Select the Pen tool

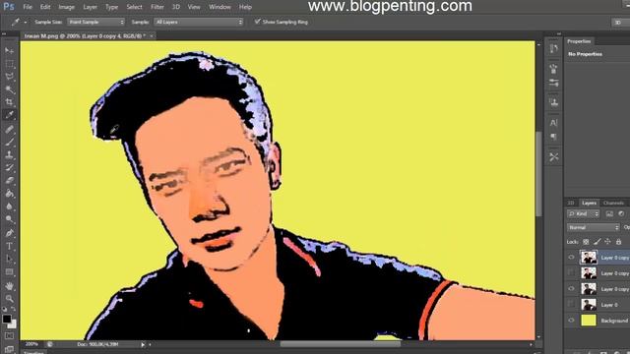tap(9, 233)
